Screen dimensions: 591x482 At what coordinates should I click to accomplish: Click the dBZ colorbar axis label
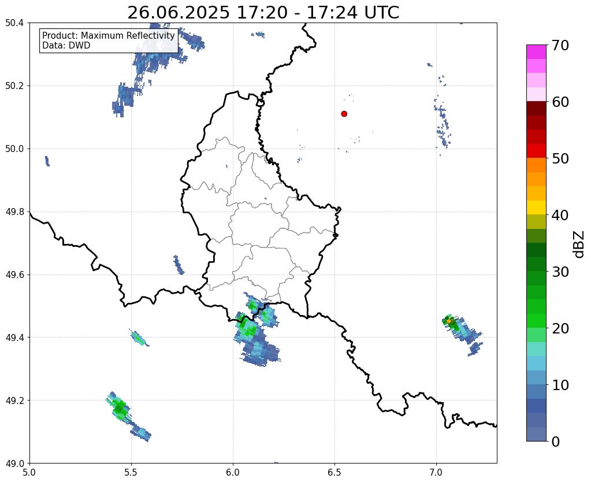[x=579, y=244]
